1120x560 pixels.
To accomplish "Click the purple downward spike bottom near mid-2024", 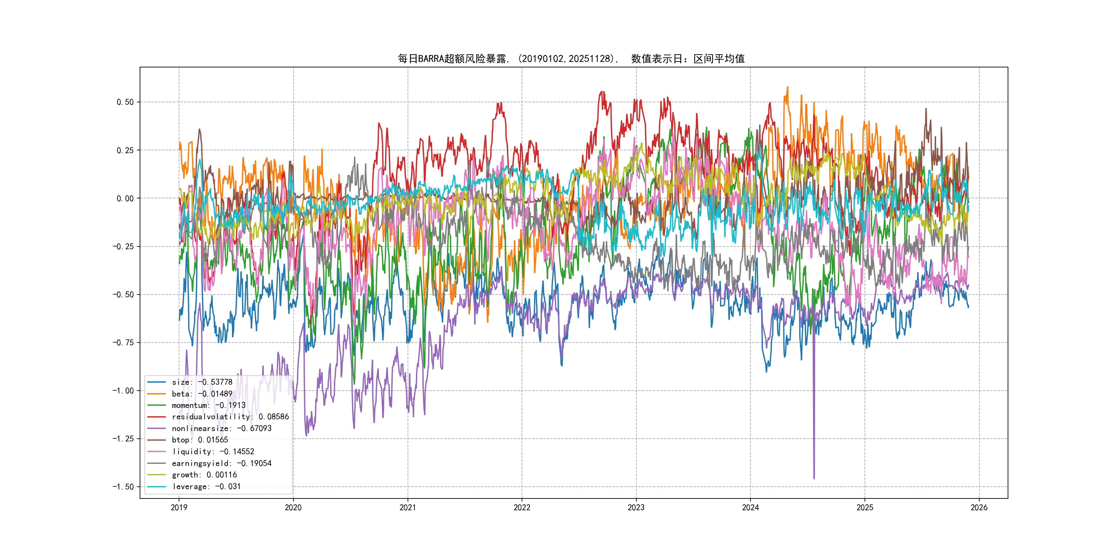I will pyautogui.click(x=814, y=477).
